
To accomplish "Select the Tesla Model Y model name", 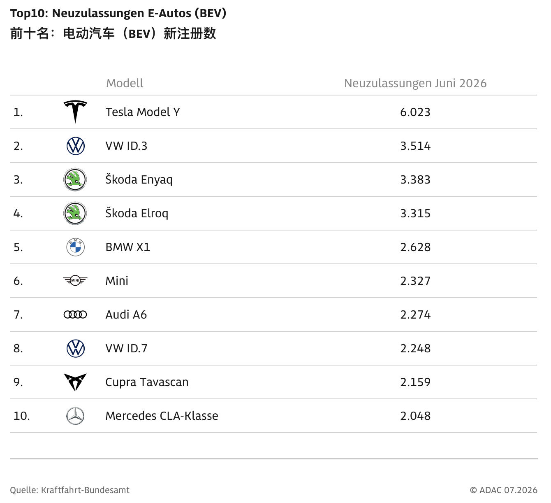I will pyautogui.click(x=143, y=112).
